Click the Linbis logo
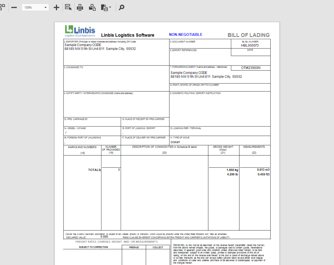 [79, 29]
